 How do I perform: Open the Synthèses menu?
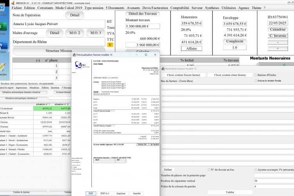212,8
